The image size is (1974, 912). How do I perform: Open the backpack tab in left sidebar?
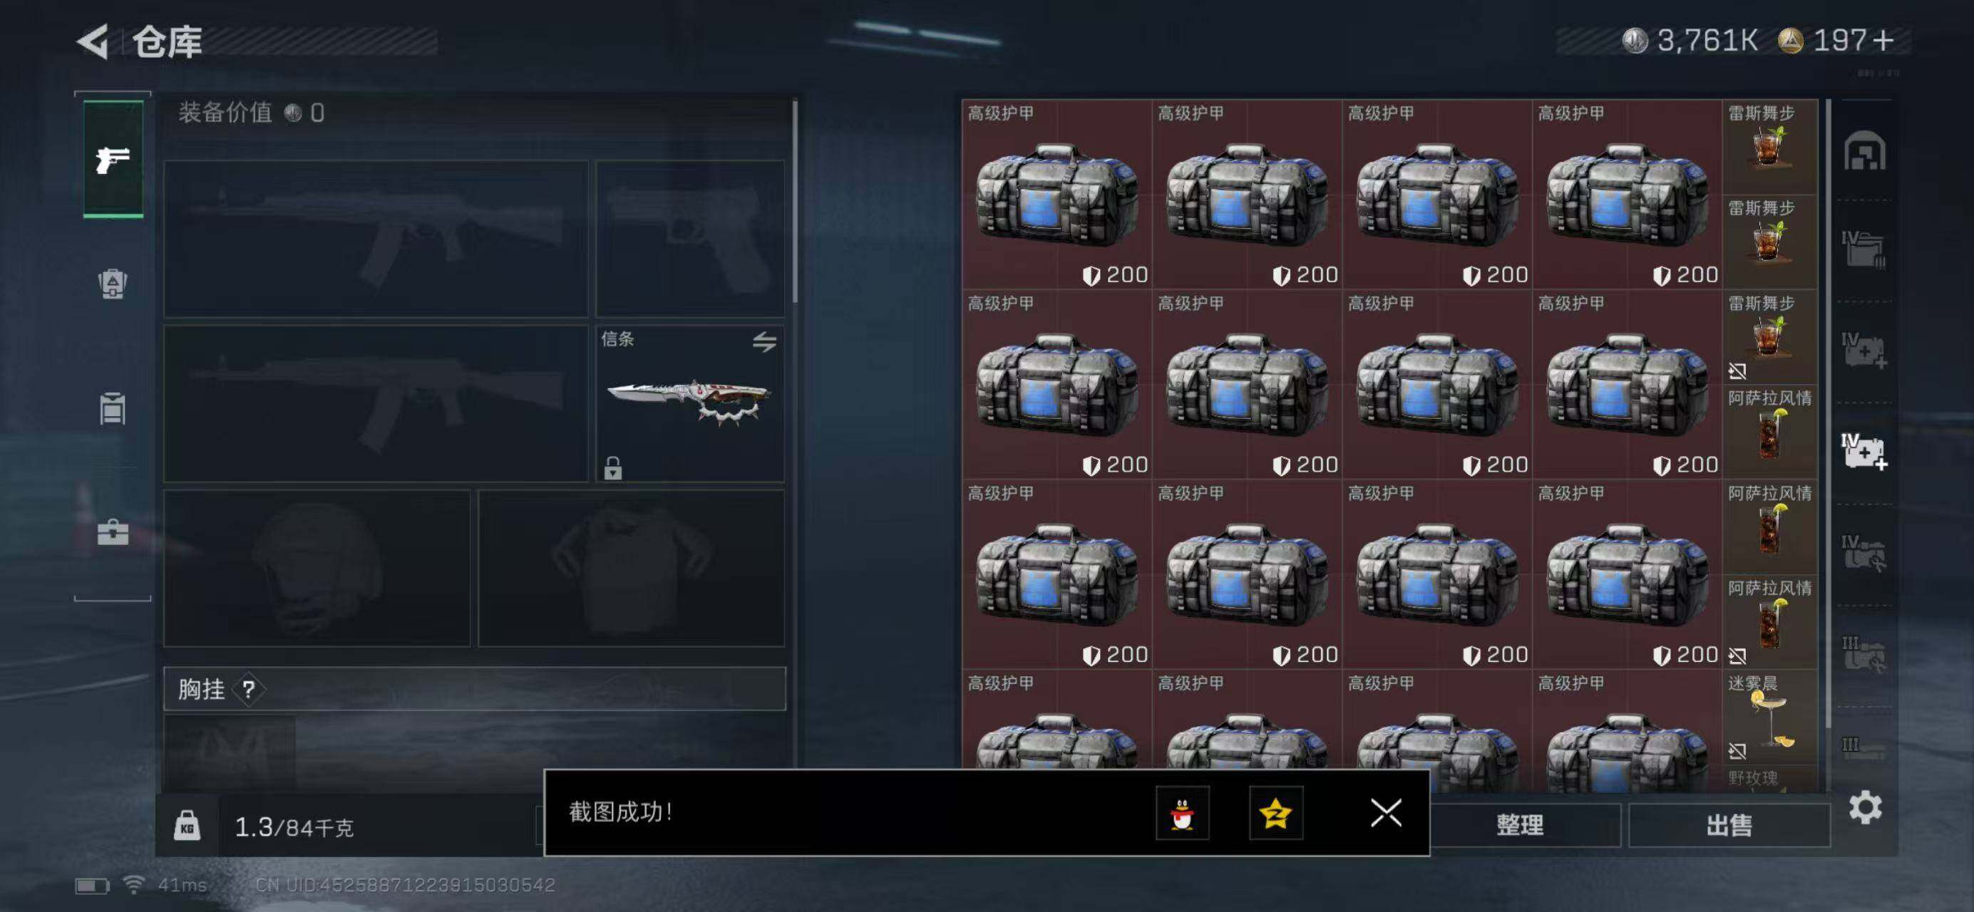pos(113,284)
